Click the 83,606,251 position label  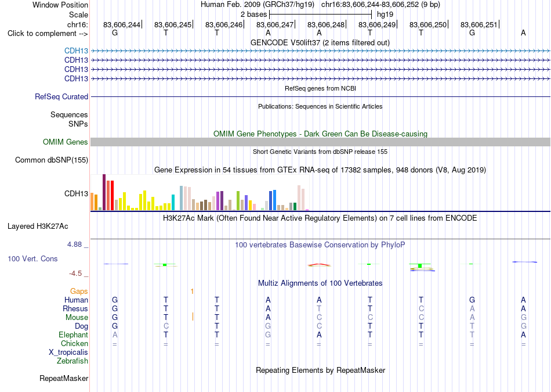[x=479, y=24]
